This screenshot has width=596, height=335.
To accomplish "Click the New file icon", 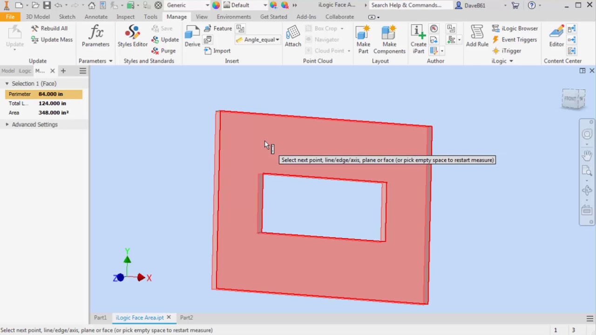I will pyautogui.click(x=19, y=5).
